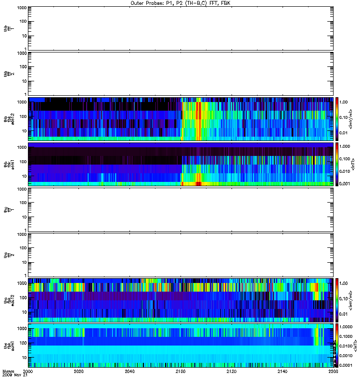The width and height of the screenshot is (361, 385).
Task: Click the '1000' tick of thb fff 1 panel
Action: coord(22,8)
